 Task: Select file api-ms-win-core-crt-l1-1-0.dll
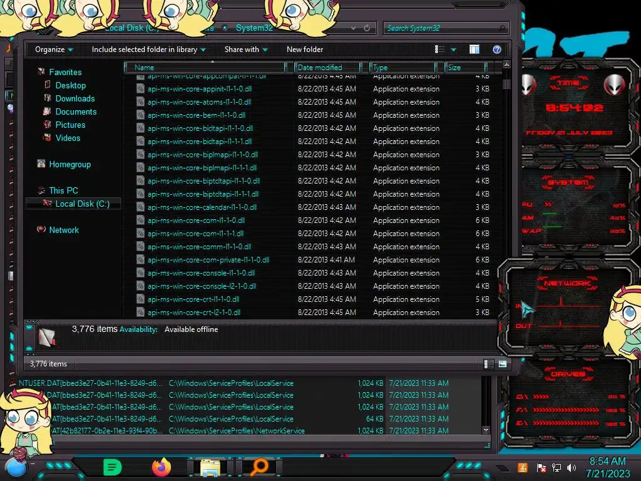coord(193,299)
